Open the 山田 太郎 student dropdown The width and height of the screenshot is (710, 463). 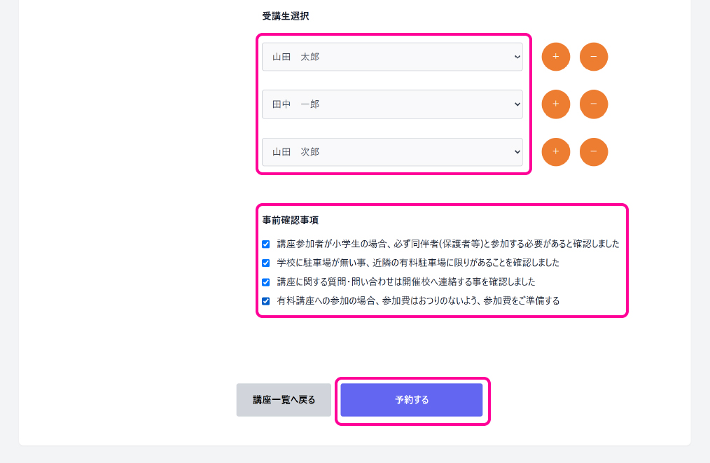click(392, 57)
